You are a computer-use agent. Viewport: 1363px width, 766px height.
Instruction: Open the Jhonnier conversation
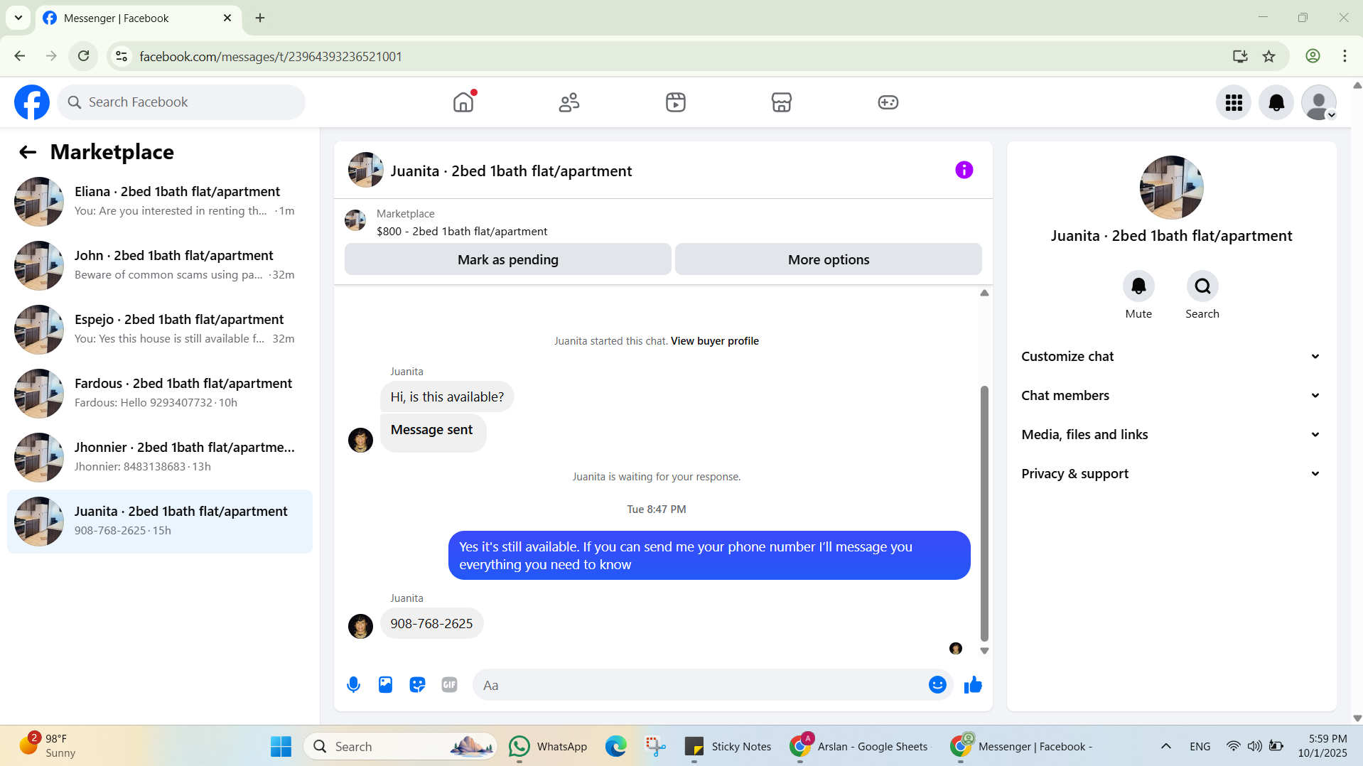point(160,458)
